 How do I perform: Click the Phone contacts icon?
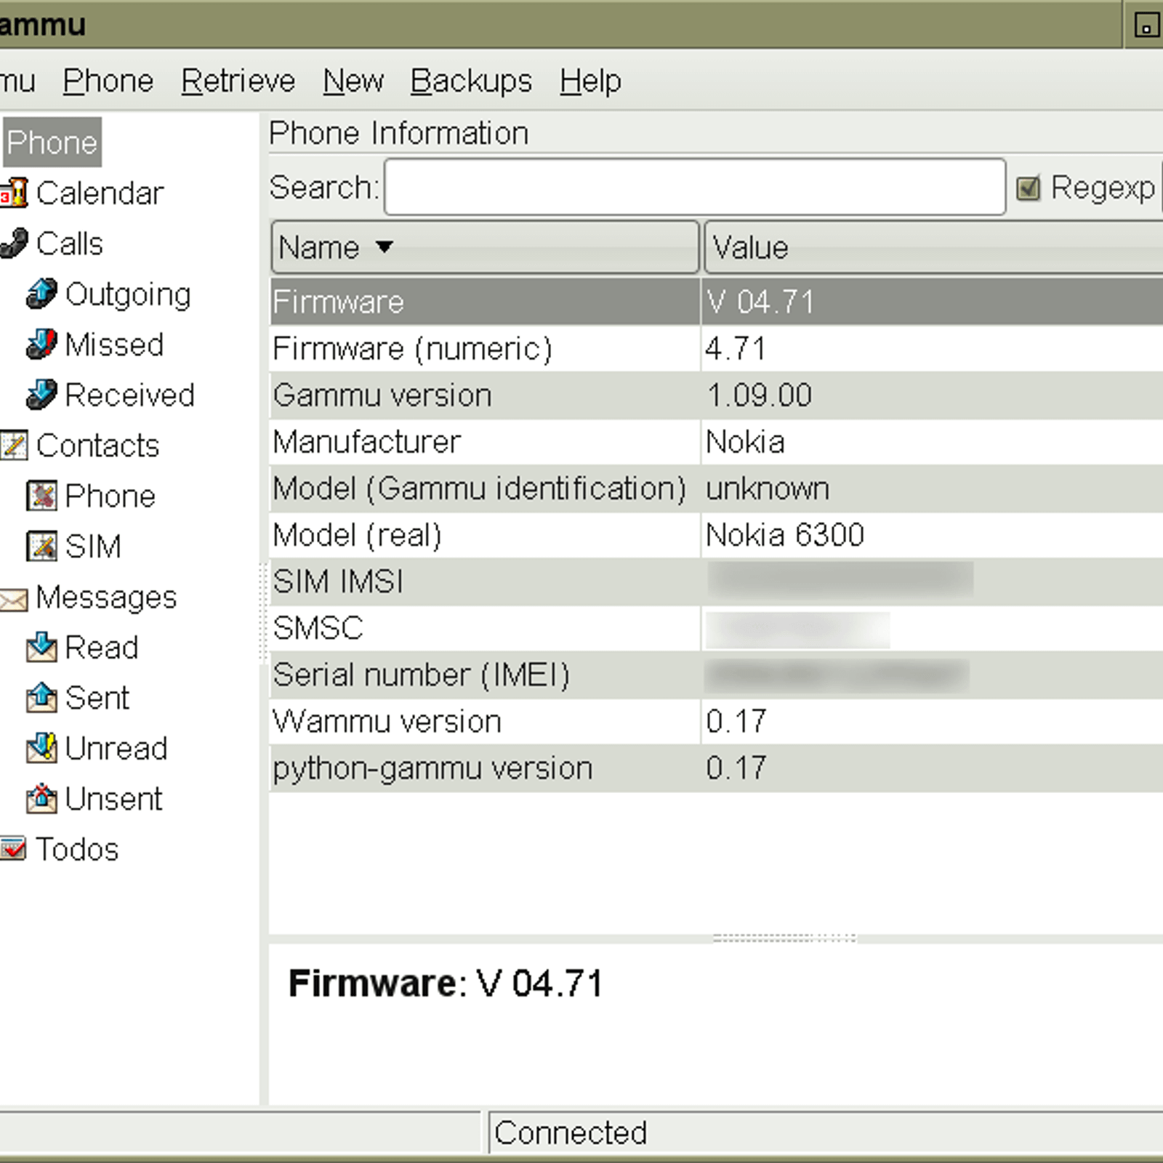41,496
